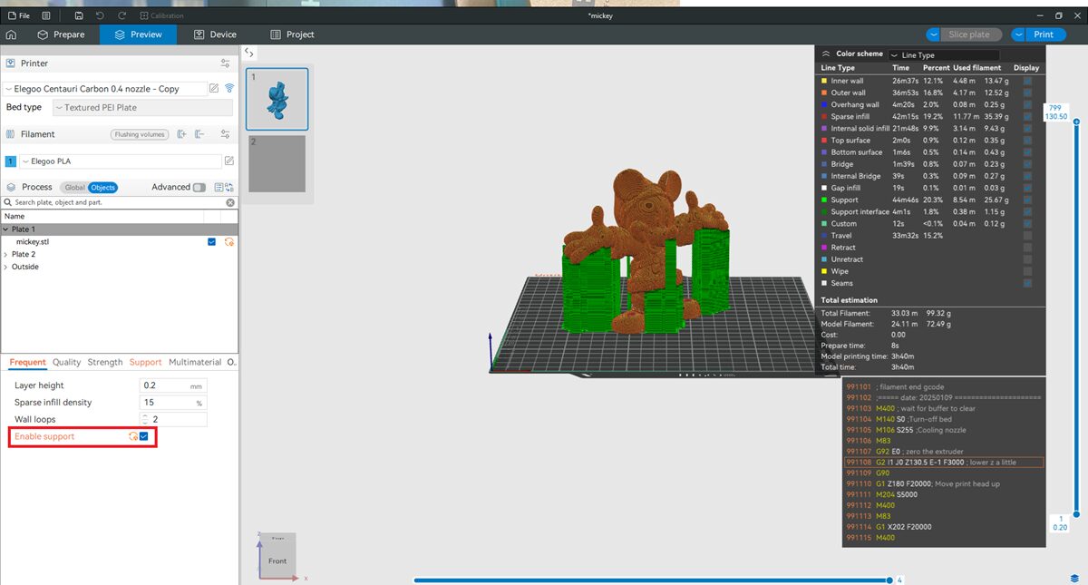1088x585 pixels.
Task: Open the Bed type dropdown
Action: click(x=142, y=107)
